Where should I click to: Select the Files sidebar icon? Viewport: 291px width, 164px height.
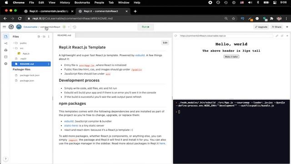6,36
